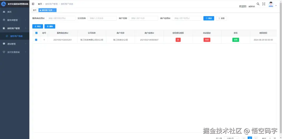Click cell 2021002149360607
282x139 pixels.
point(149,40)
